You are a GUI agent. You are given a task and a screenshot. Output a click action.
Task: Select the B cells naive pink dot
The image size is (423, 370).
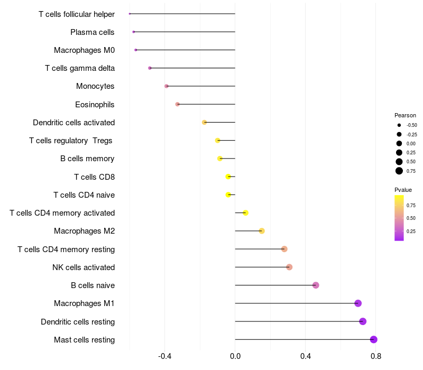pos(316,285)
